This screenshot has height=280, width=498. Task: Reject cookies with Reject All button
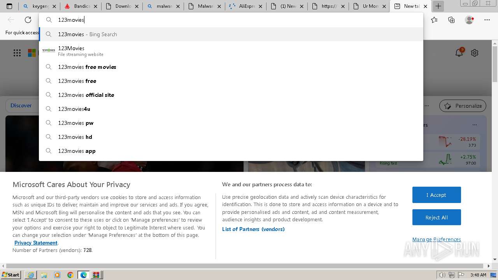pyautogui.click(x=437, y=217)
